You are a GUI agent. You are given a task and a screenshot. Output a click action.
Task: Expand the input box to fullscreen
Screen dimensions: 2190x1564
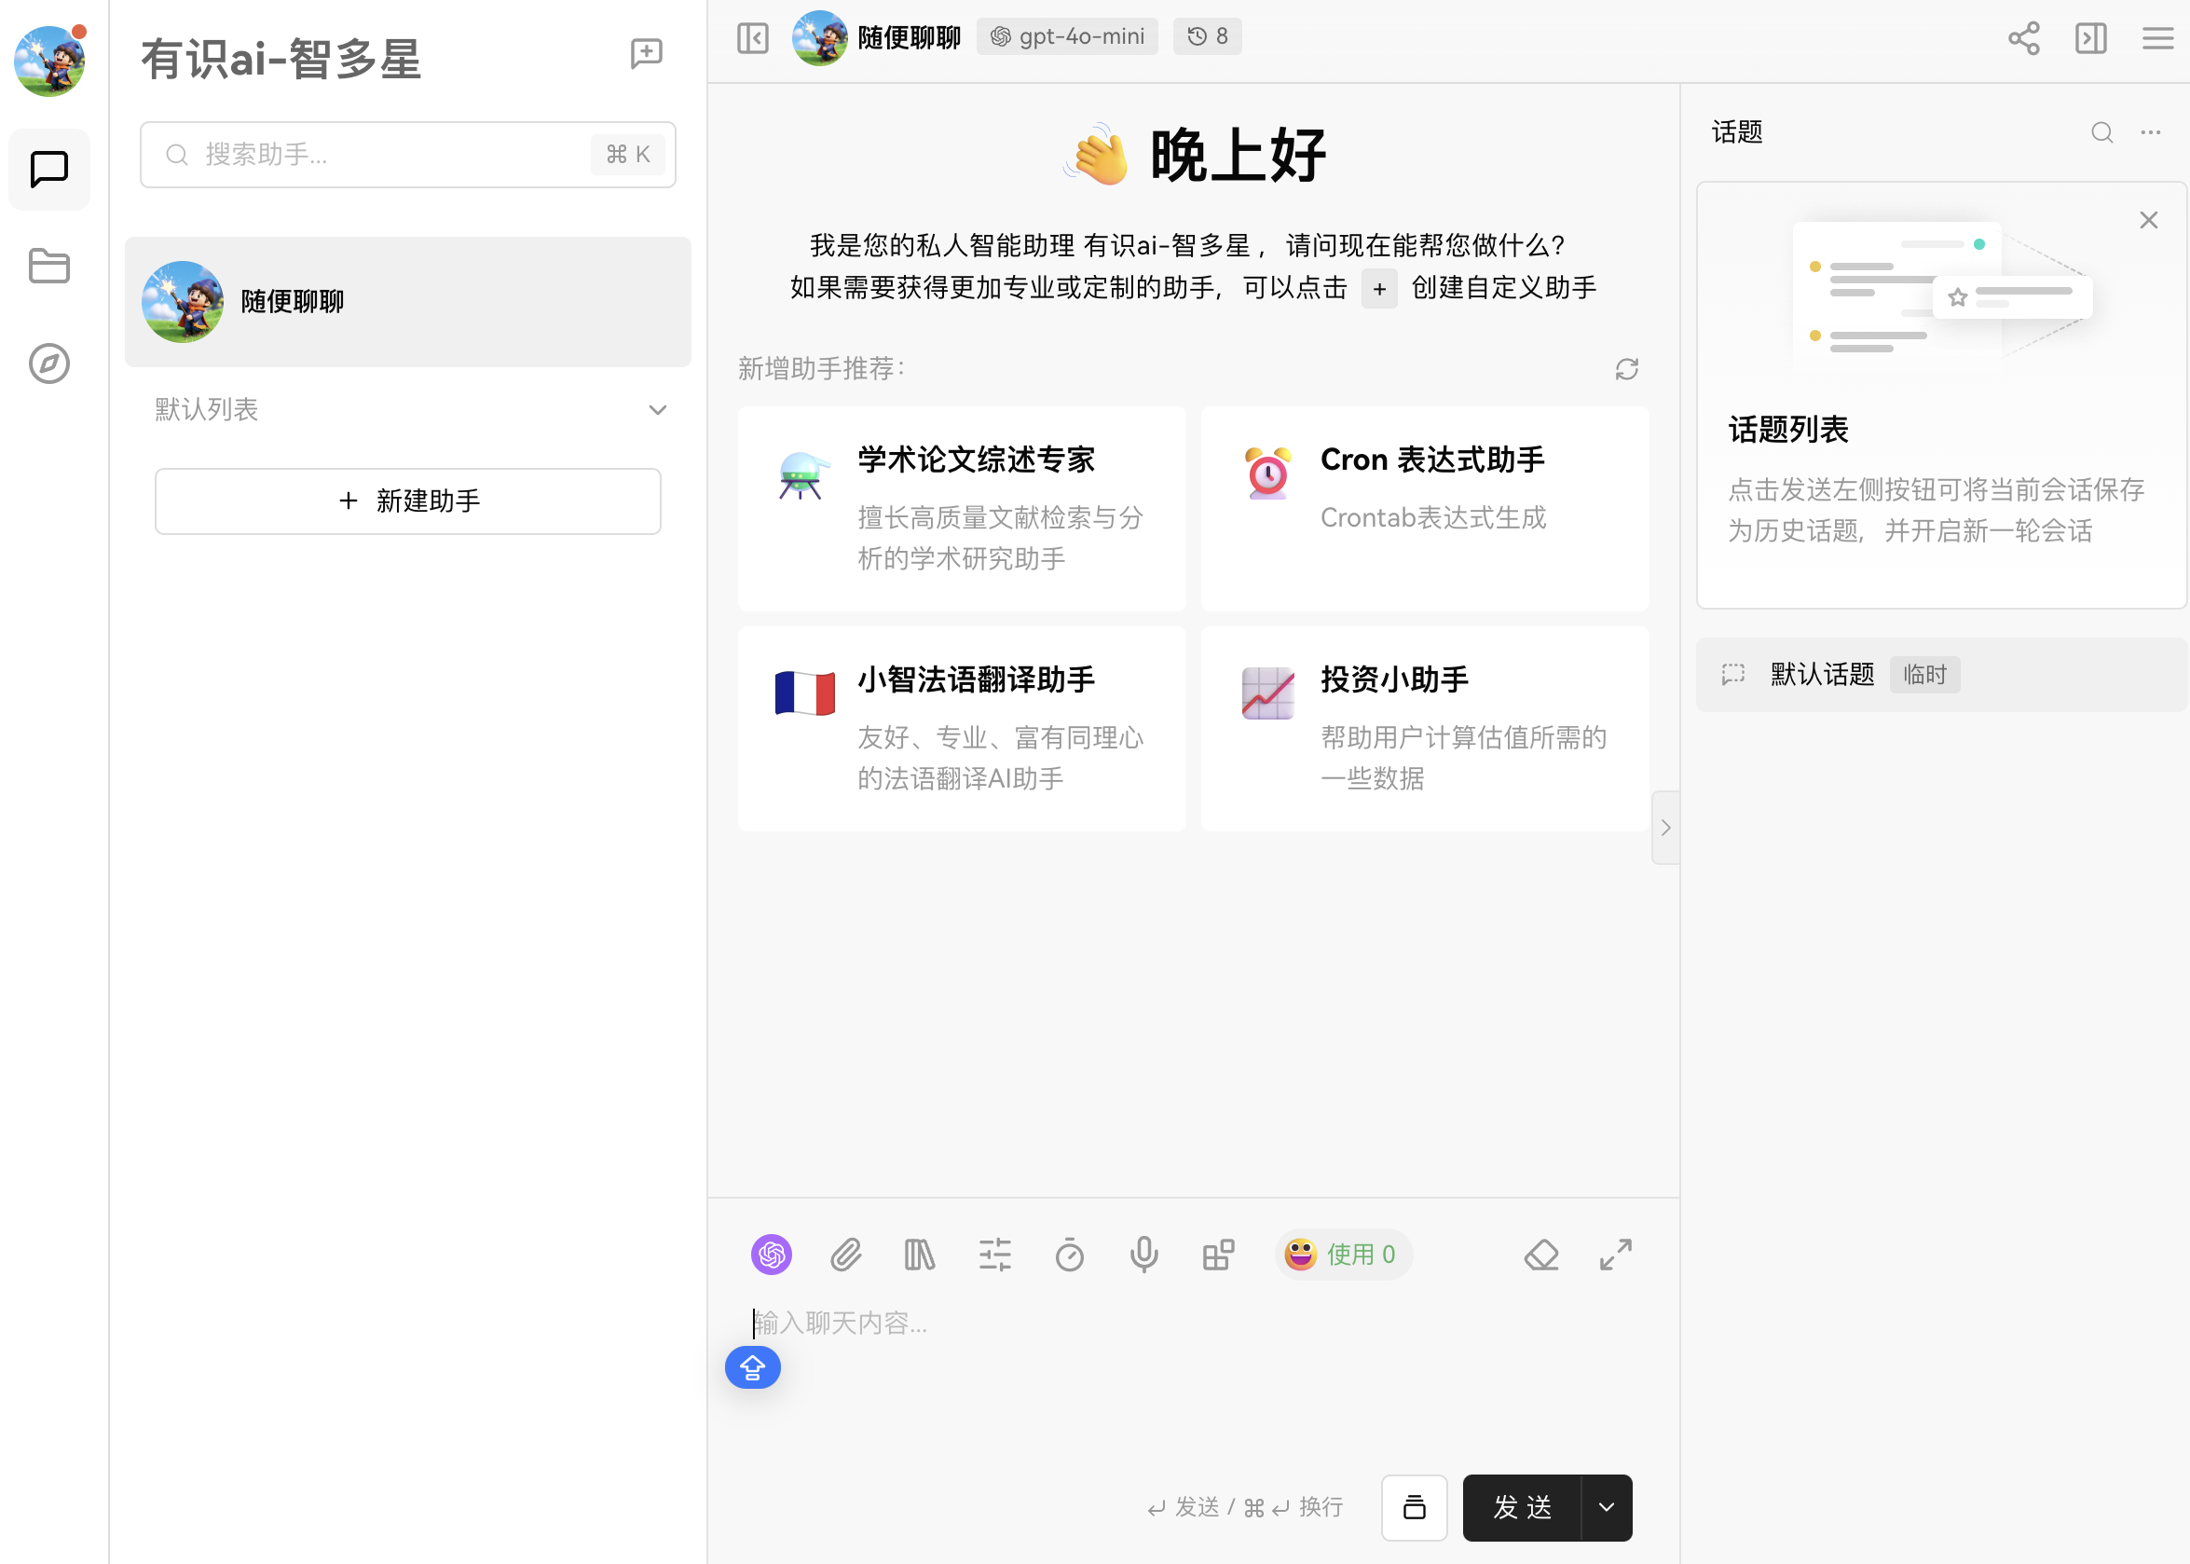[1615, 1254]
